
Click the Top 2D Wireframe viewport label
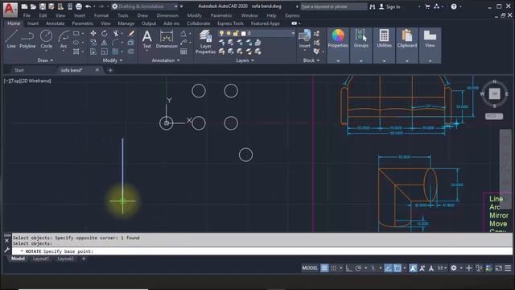[27, 81]
